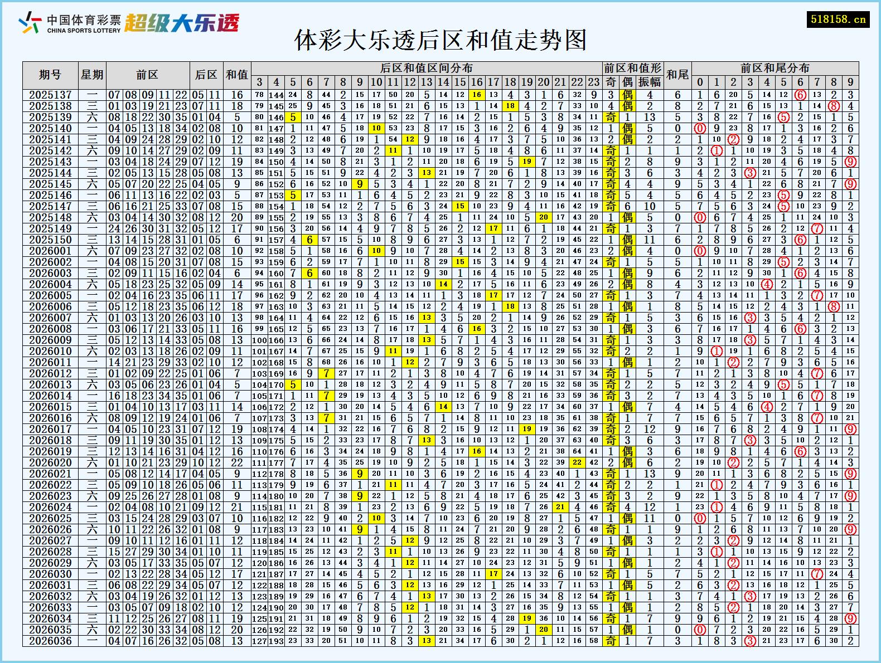This screenshot has height=663, width=881.
Task: Select issue number 2026020 row label
Action: point(50,462)
